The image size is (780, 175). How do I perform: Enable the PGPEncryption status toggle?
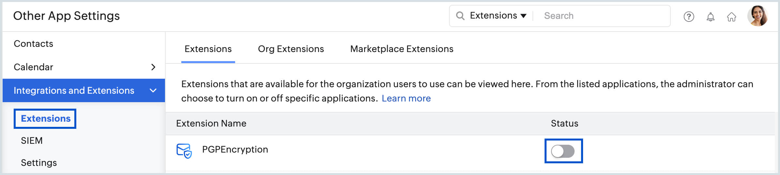[x=563, y=151]
